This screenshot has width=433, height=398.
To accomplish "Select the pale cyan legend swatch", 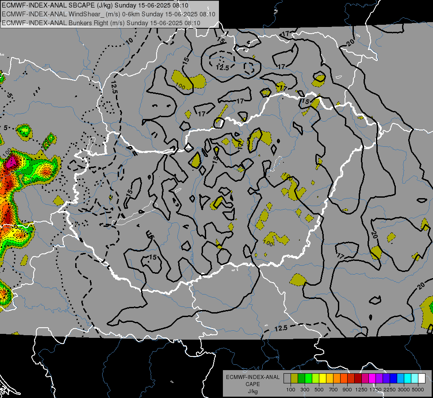I will (x=415, y=379).
